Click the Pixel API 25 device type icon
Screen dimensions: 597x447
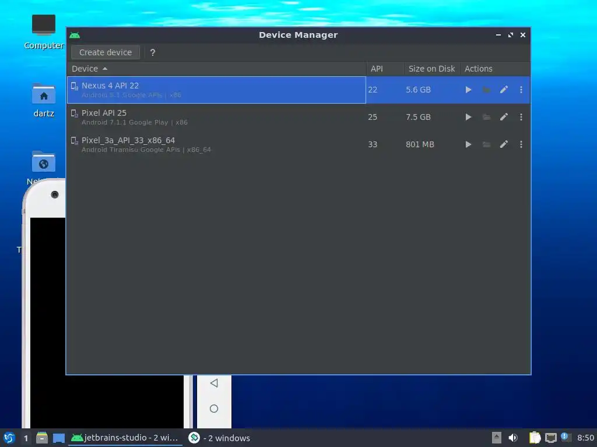click(x=75, y=113)
